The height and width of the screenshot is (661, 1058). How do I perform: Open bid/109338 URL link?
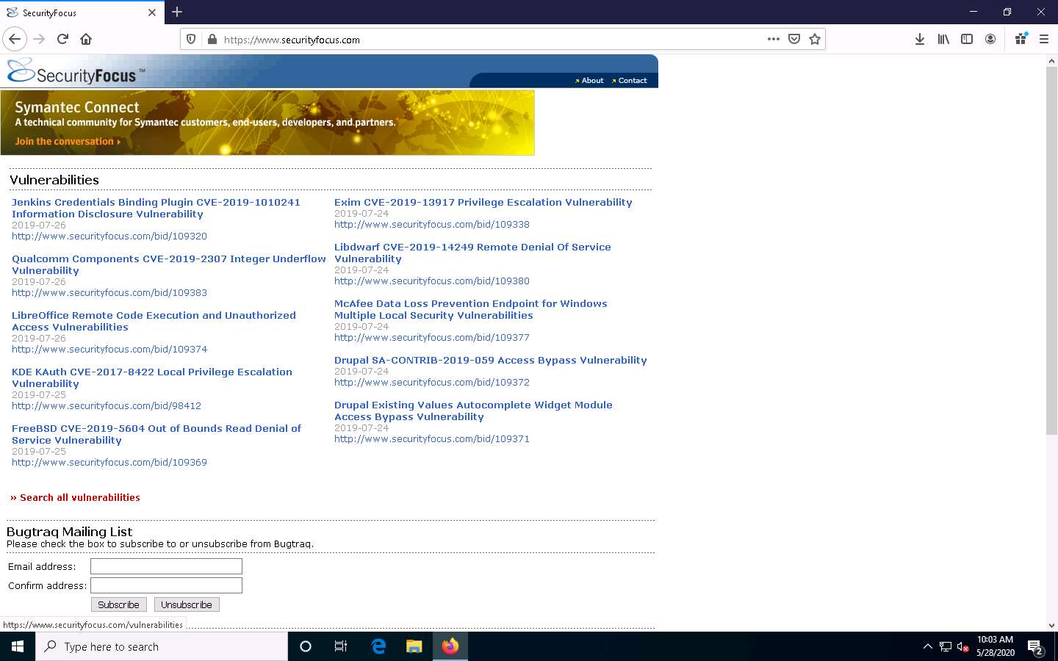coord(432,224)
